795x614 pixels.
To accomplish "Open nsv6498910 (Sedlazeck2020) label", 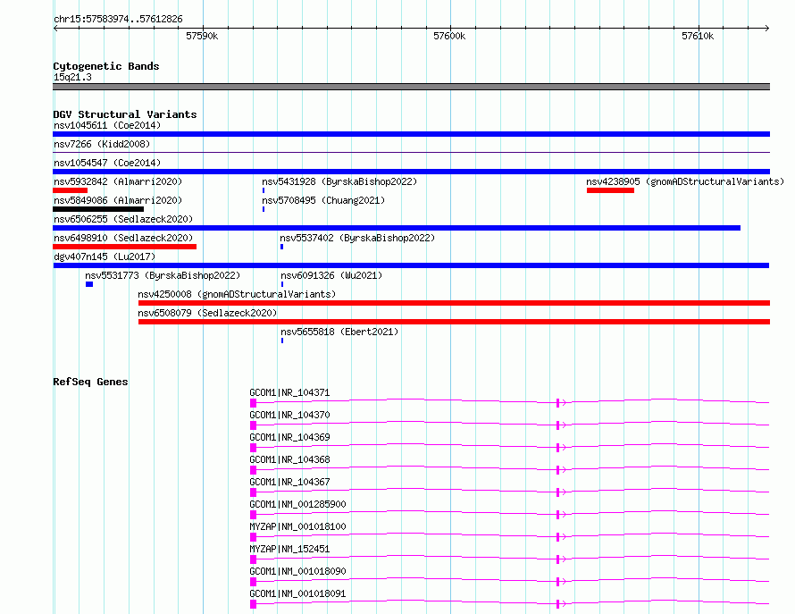I will (123, 238).
